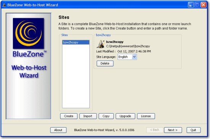The width and height of the screenshot is (210, 139).
Task: Select bzw2hcopy in the Sites list
Action: [76, 43]
